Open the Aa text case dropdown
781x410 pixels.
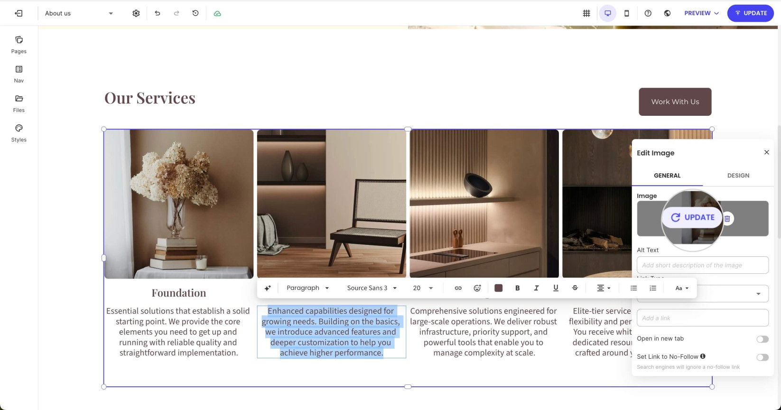pyautogui.click(x=681, y=288)
